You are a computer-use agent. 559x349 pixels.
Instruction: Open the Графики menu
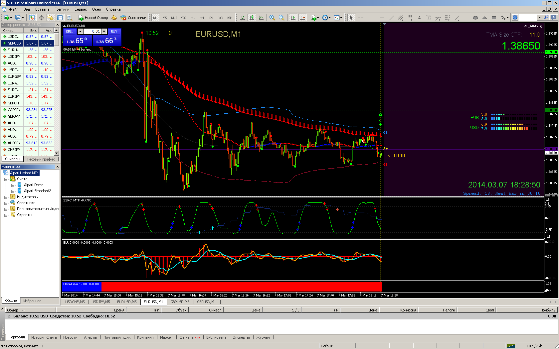pos(62,9)
